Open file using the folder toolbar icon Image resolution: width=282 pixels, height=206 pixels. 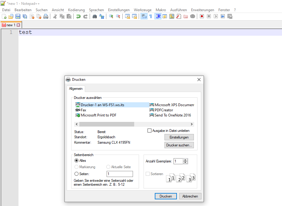(11, 17)
